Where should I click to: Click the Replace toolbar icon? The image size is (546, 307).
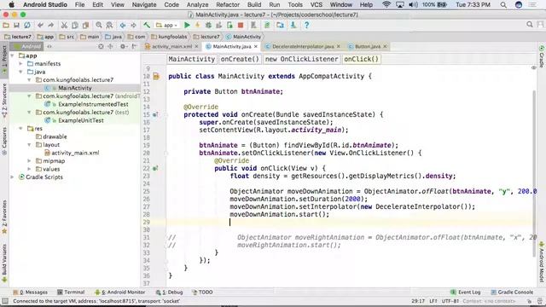(109, 25)
